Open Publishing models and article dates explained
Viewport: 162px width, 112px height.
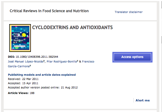(x=42, y=75)
